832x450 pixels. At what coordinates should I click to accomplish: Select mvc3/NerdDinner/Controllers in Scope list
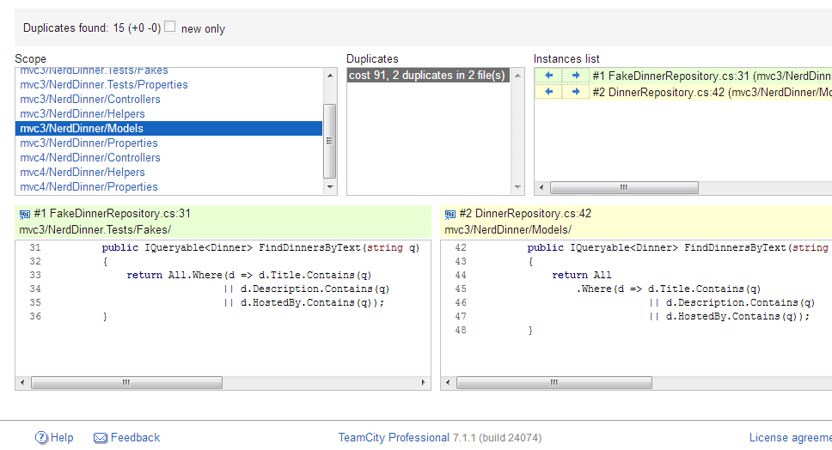tap(90, 100)
